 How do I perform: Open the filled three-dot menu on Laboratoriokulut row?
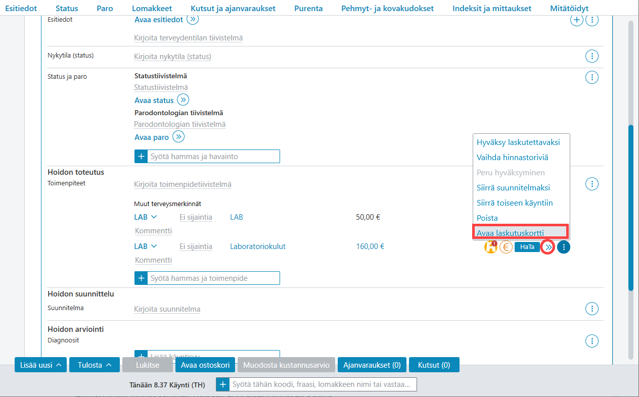(x=564, y=247)
